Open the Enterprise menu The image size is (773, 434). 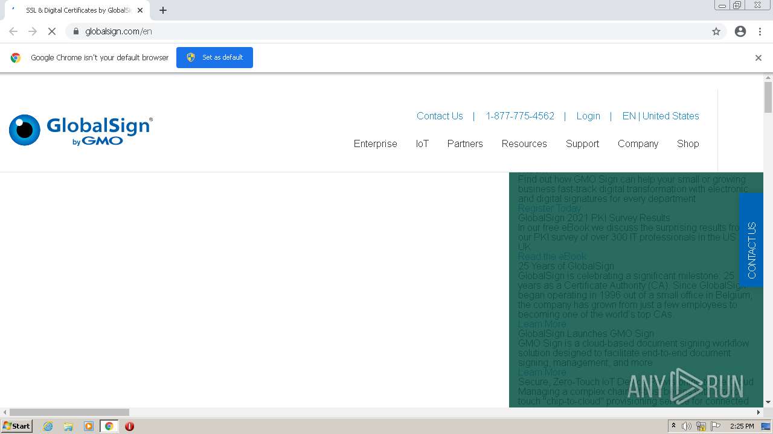point(376,143)
